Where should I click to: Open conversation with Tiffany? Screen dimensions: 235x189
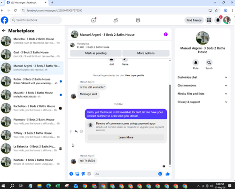tap(32, 135)
